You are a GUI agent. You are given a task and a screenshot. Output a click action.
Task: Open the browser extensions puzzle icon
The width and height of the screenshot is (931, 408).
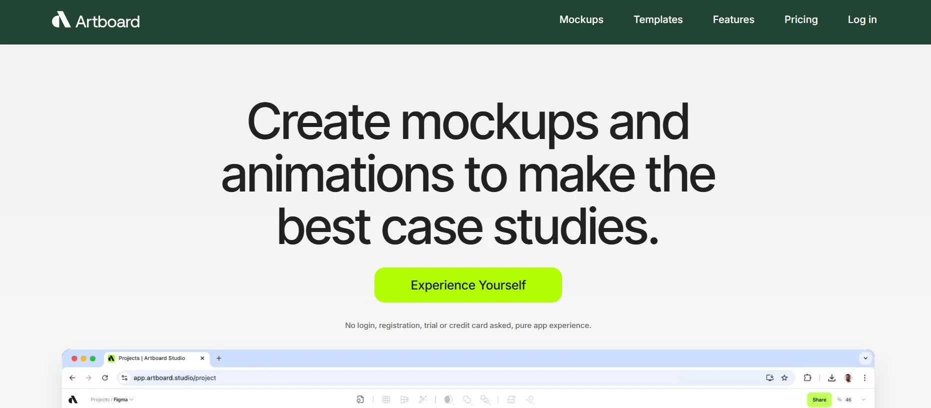807,378
